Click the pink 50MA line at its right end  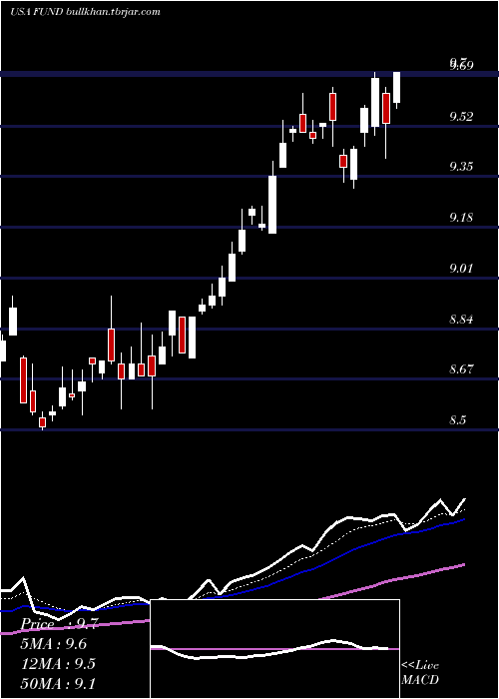click(462, 565)
